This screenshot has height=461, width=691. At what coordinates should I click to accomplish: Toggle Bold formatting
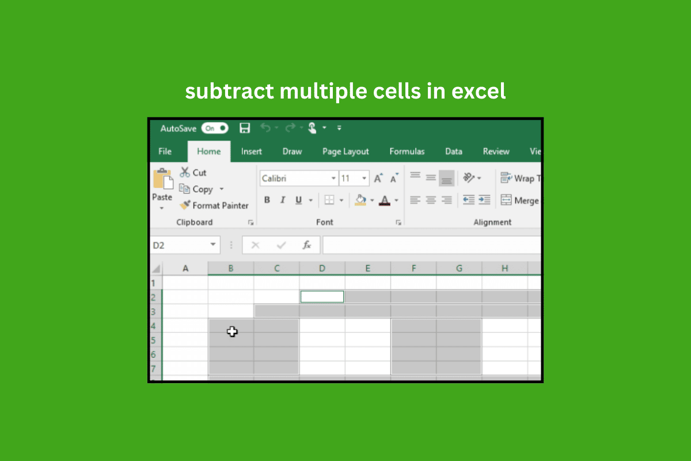[267, 200]
